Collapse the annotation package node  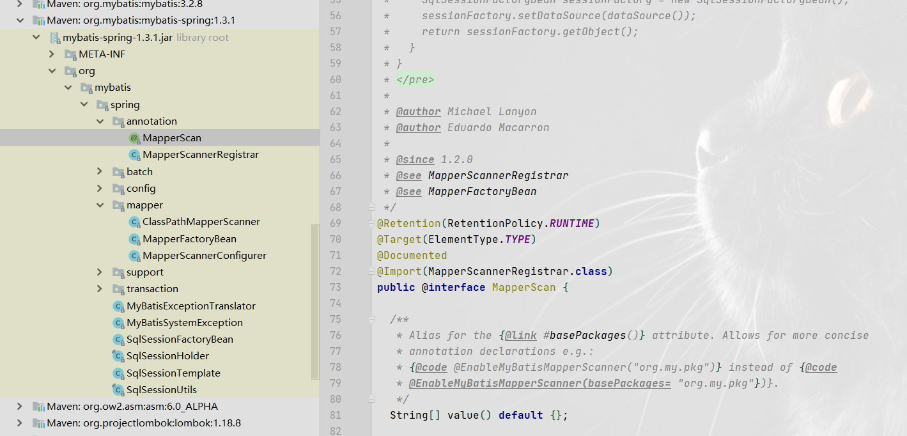coord(100,121)
